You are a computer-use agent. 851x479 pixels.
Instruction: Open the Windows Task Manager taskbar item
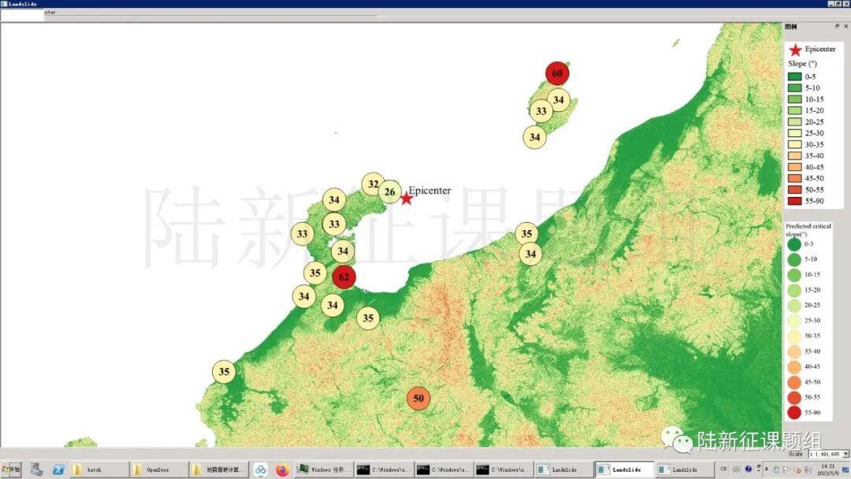324,470
